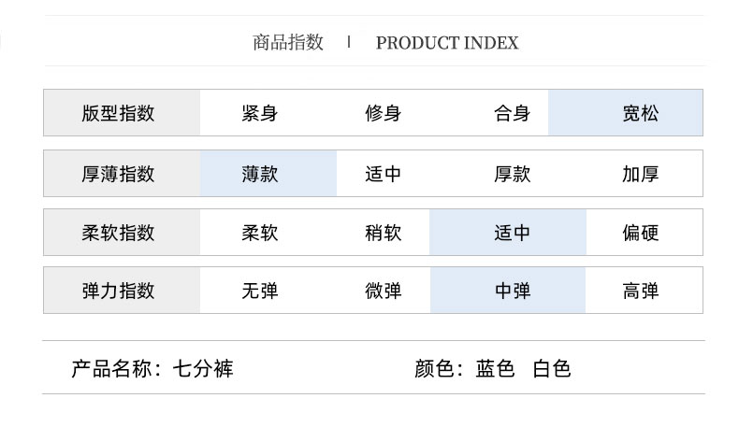Image resolution: width=739 pixels, height=427 pixels.
Task: Choose the 微弹 elasticity option
Action: [383, 291]
